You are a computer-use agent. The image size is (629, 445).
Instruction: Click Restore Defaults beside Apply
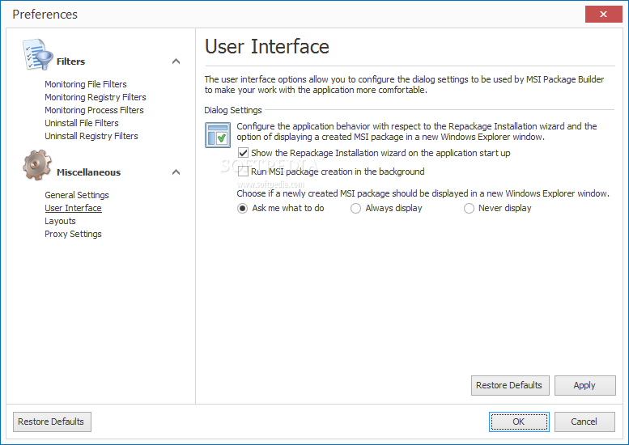coord(510,385)
